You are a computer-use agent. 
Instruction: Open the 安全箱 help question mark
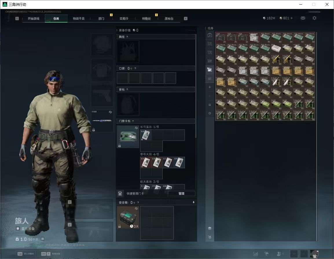(x=138, y=202)
